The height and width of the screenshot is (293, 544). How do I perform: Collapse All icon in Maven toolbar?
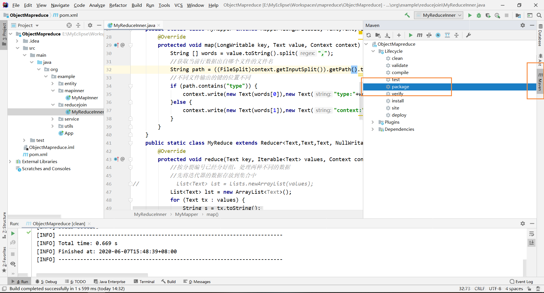click(456, 35)
